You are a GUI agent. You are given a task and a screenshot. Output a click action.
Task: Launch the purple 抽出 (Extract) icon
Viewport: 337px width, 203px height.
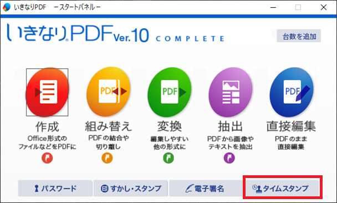231,92
